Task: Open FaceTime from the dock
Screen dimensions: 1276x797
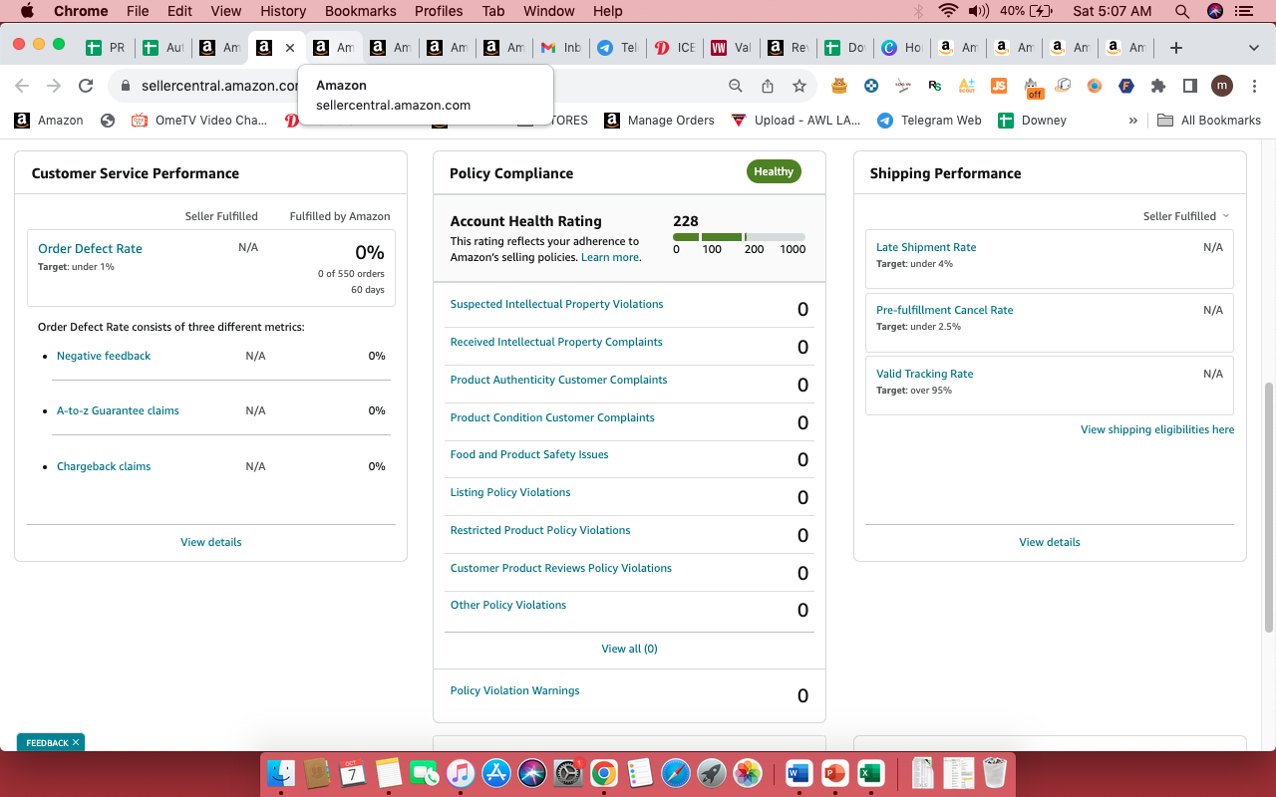Action: pyautogui.click(x=425, y=773)
